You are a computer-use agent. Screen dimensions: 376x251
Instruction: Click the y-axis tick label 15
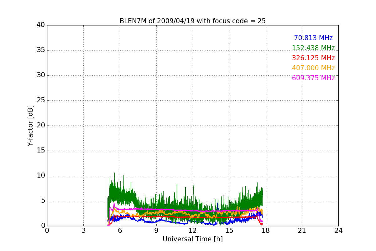tap(41, 151)
